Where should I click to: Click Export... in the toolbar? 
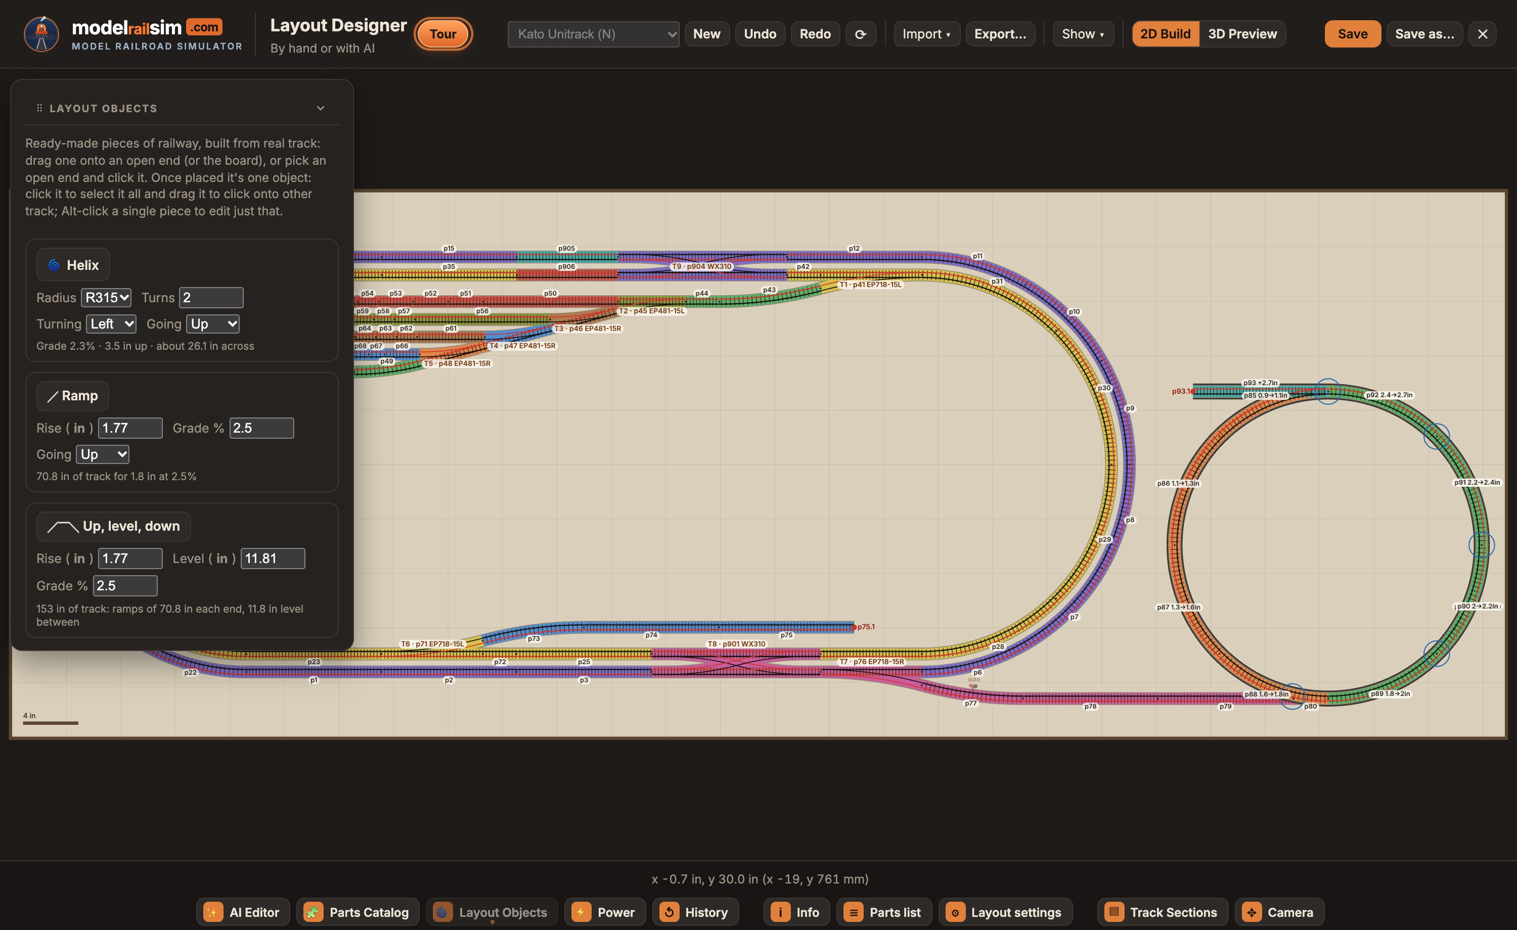tap(1000, 34)
